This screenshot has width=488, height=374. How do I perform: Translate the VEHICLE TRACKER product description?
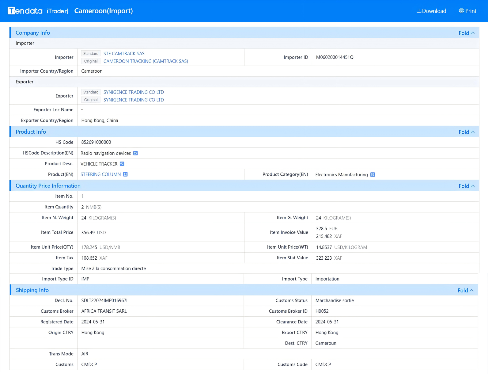point(122,164)
